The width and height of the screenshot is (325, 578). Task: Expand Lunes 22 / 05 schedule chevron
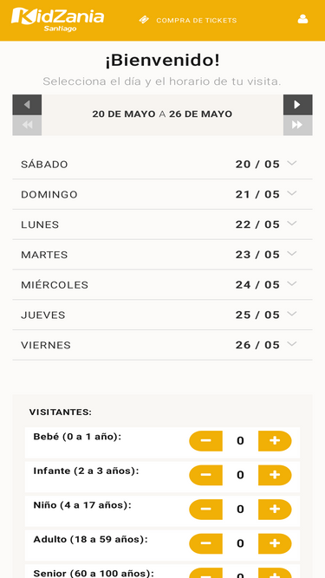[x=292, y=224]
